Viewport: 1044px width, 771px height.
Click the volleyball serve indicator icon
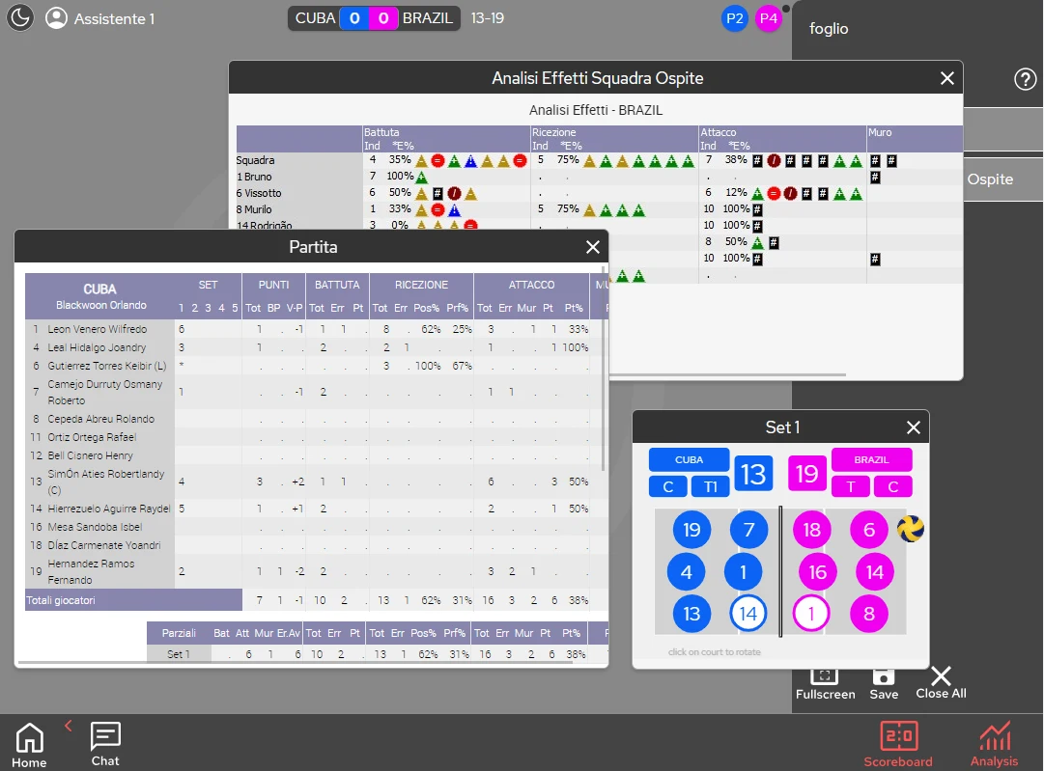tap(910, 529)
